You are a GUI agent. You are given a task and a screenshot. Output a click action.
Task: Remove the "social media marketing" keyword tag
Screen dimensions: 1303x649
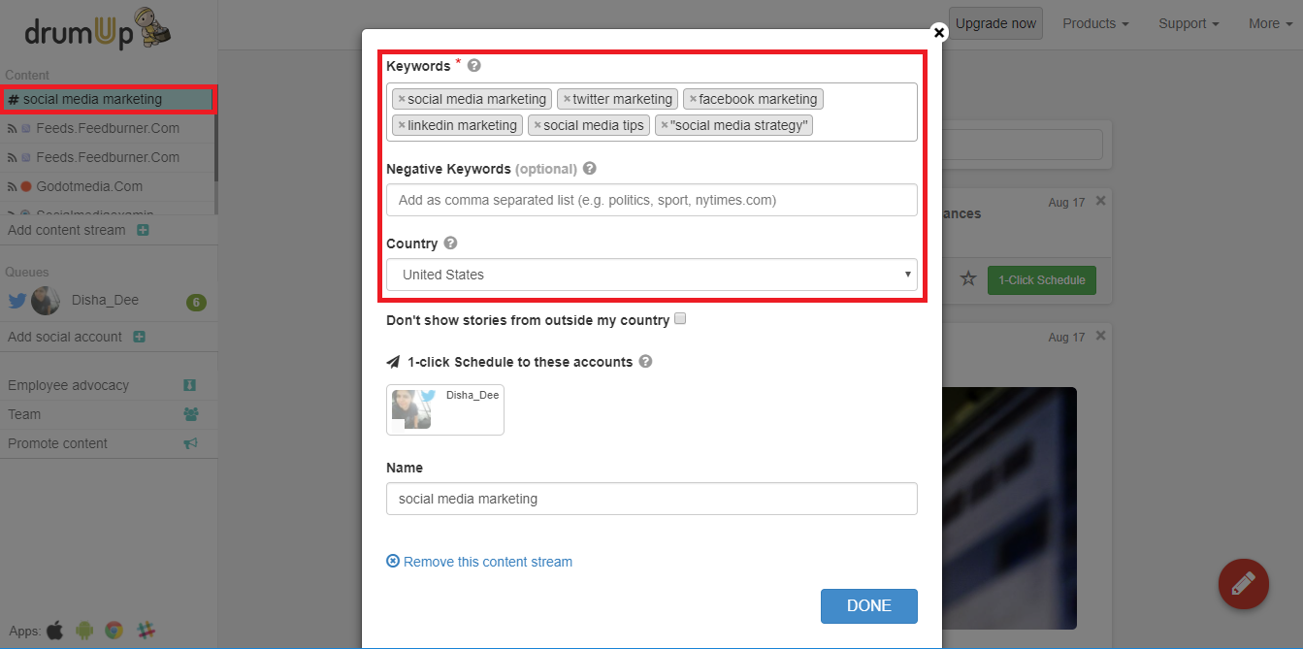(402, 99)
